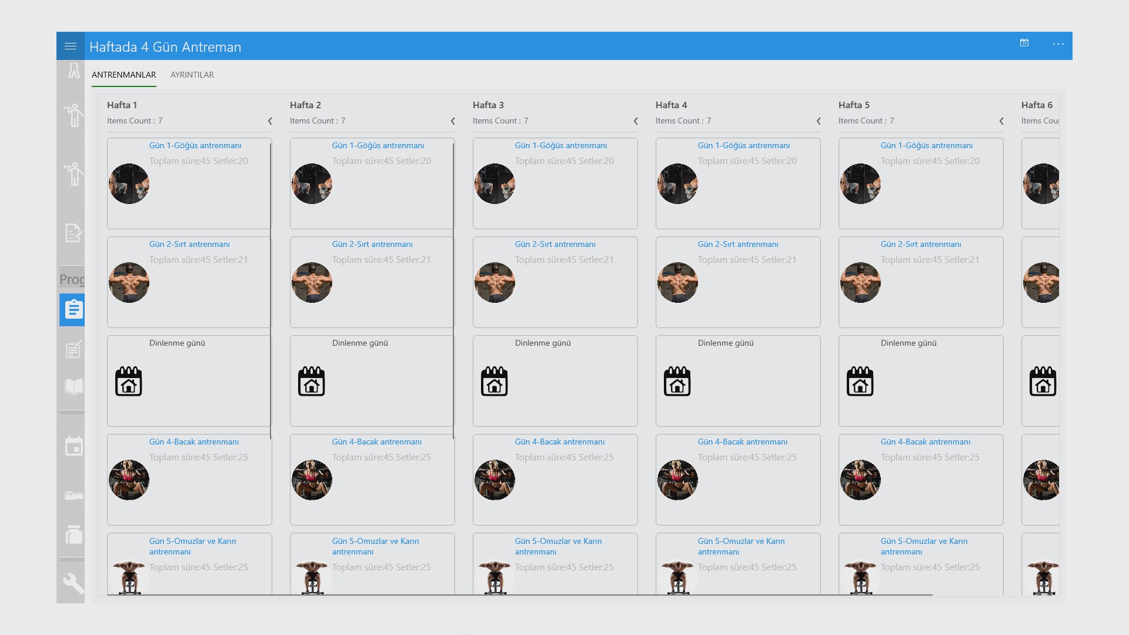Click the sidebar calendar icon

[74, 446]
